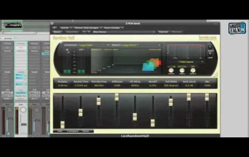This screenshot has height=157, width=249.
Task: Go to next plugin setting arrow
Action: pyautogui.click(x=89, y=32)
